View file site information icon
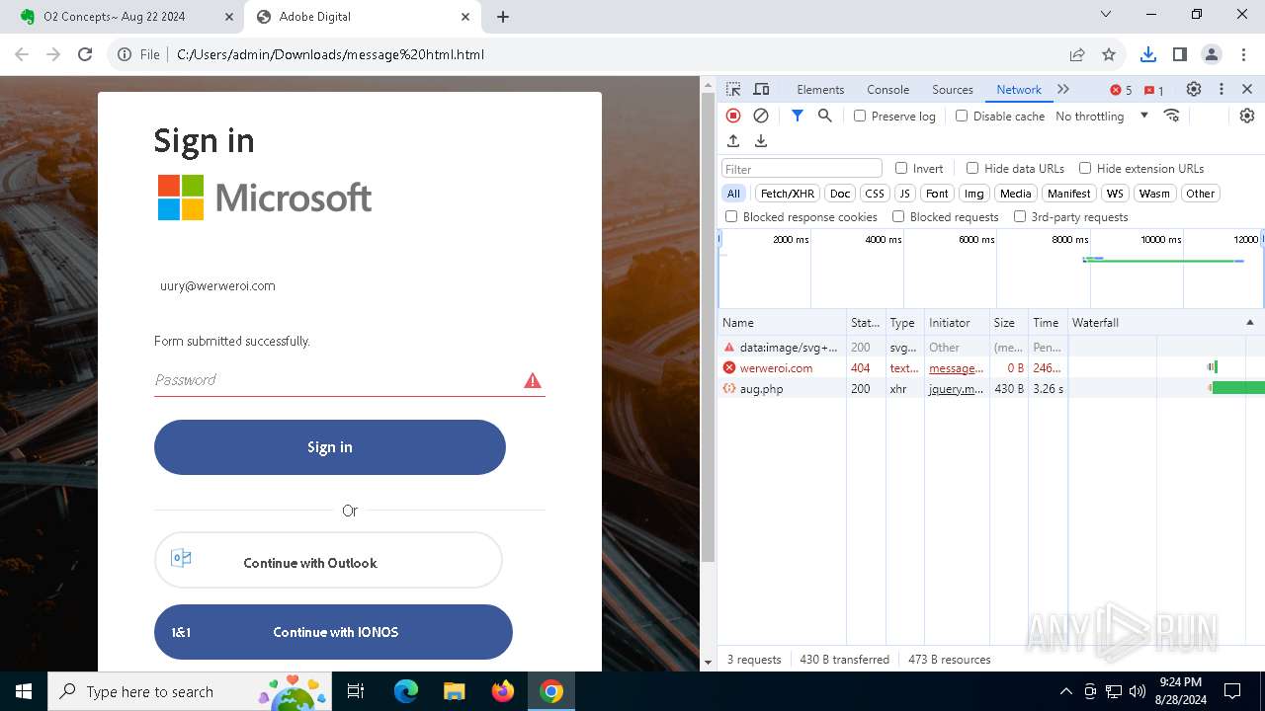The width and height of the screenshot is (1265, 711). 125,54
